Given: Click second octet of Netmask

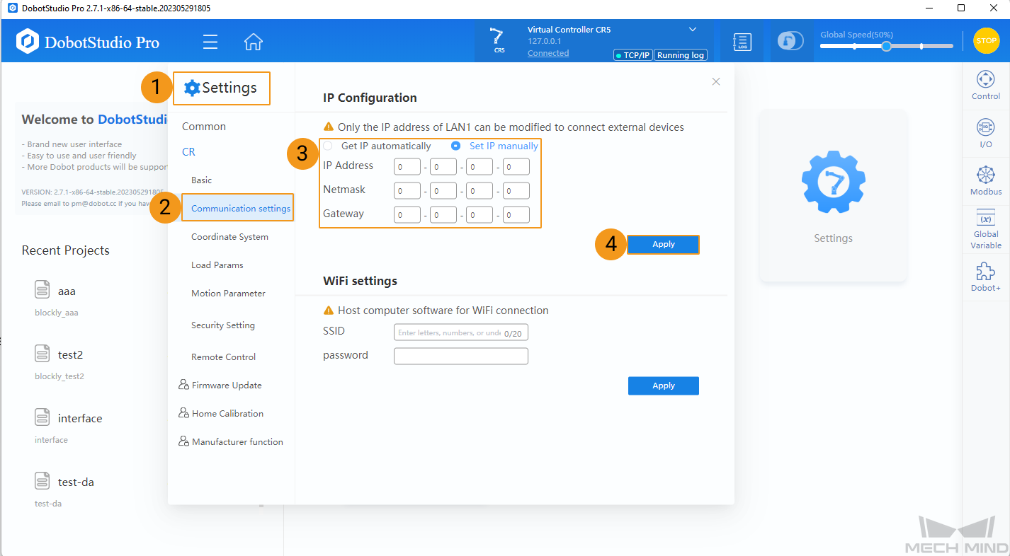Looking at the screenshot, I should coord(443,191).
